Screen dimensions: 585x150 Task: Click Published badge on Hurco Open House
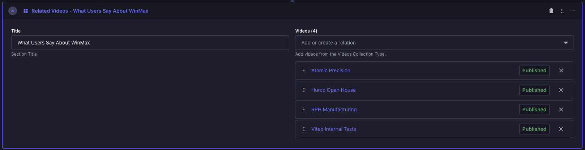[534, 90]
